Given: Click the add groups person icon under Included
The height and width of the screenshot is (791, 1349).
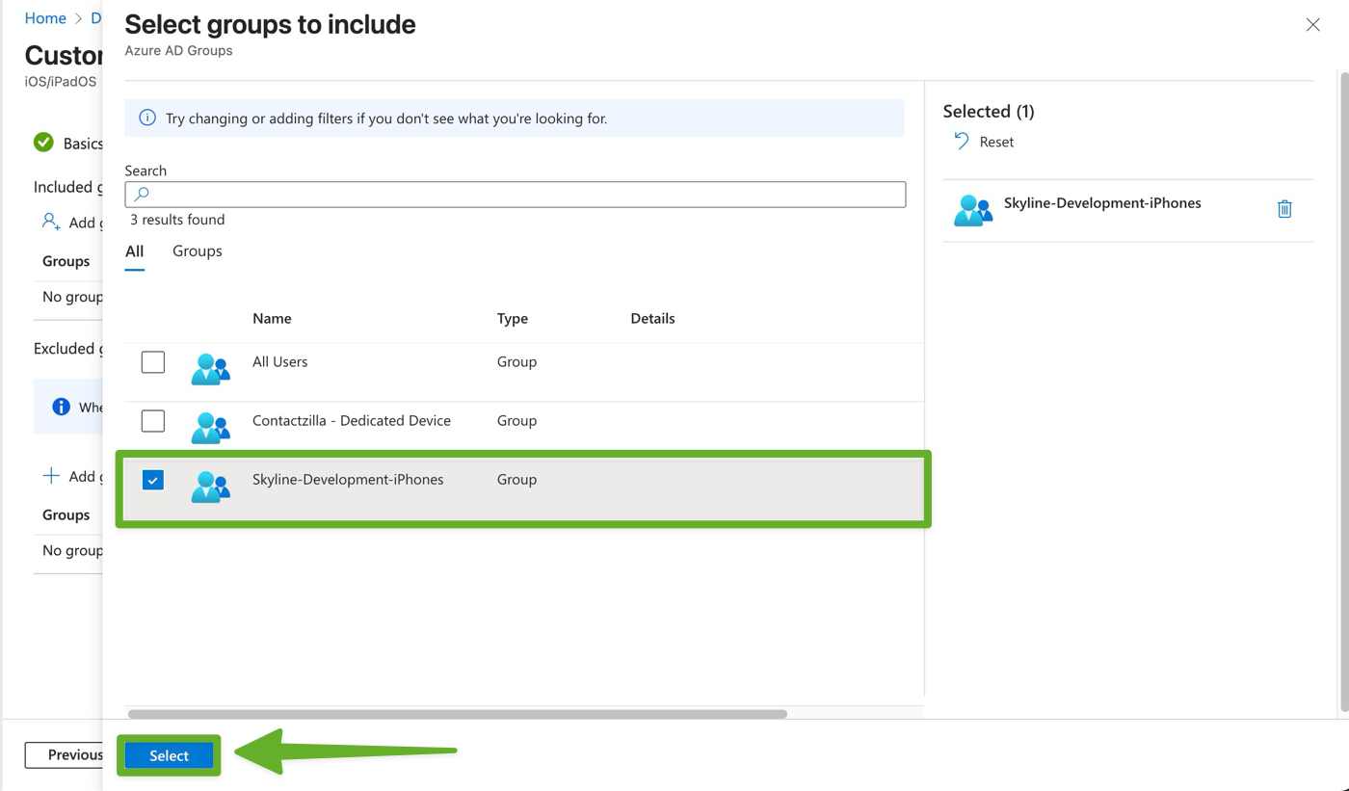Looking at the screenshot, I should [51, 223].
